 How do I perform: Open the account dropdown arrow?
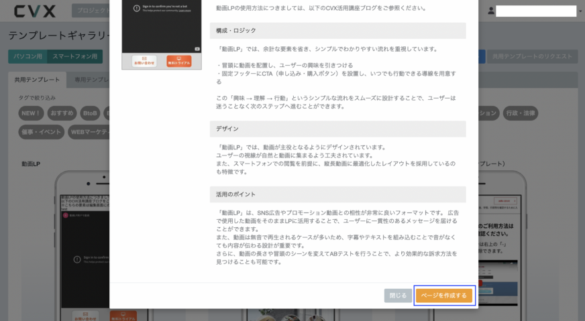[x=580, y=11]
